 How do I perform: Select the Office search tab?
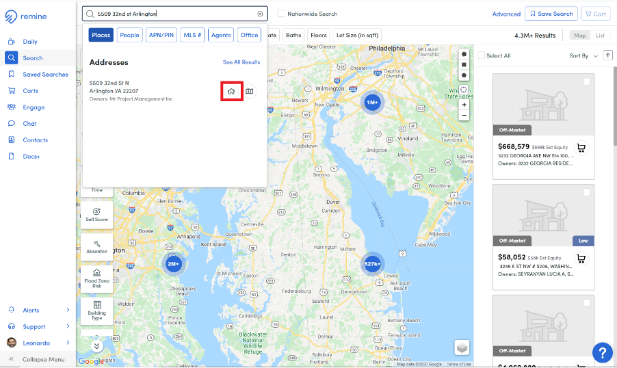click(x=249, y=35)
